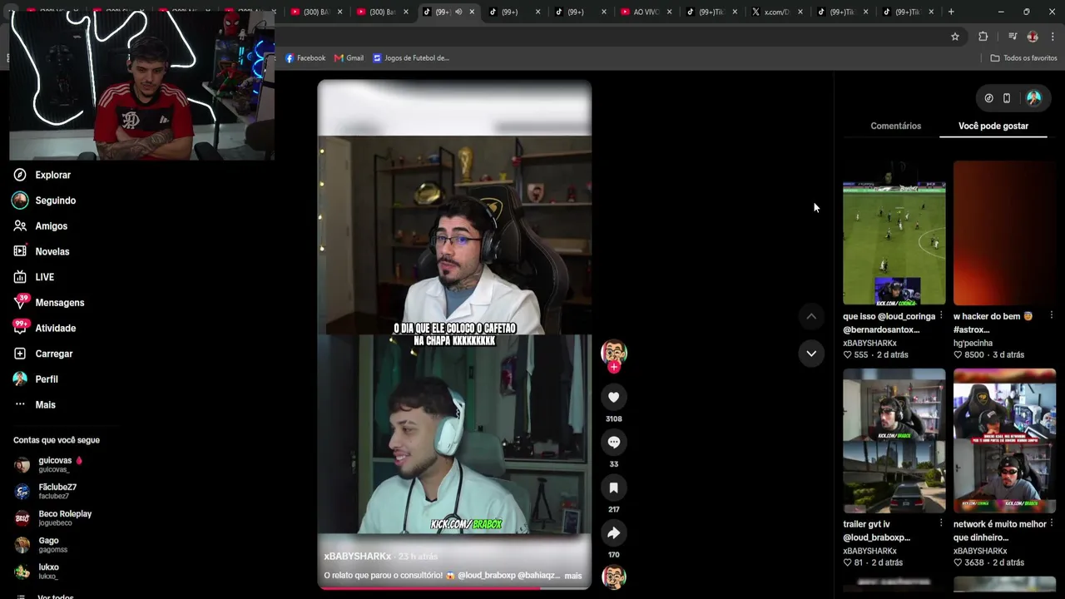
Task: Open the Chrome profile avatar
Action: [x=1033, y=37]
